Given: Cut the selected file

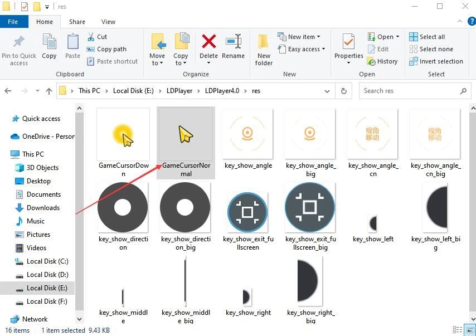Looking at the screenshot, I should (x=97, y=37).
